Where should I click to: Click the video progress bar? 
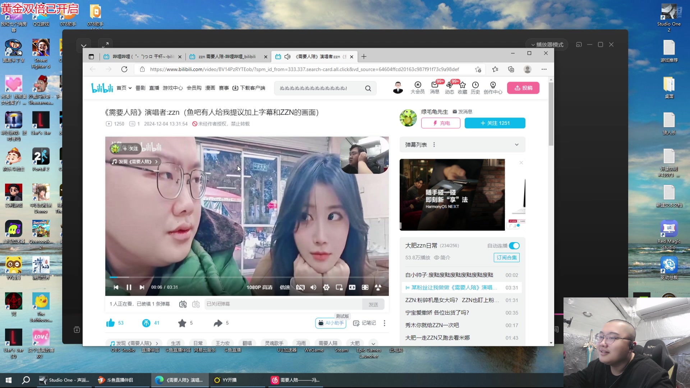pyautogui.click(x=247, y=277)
